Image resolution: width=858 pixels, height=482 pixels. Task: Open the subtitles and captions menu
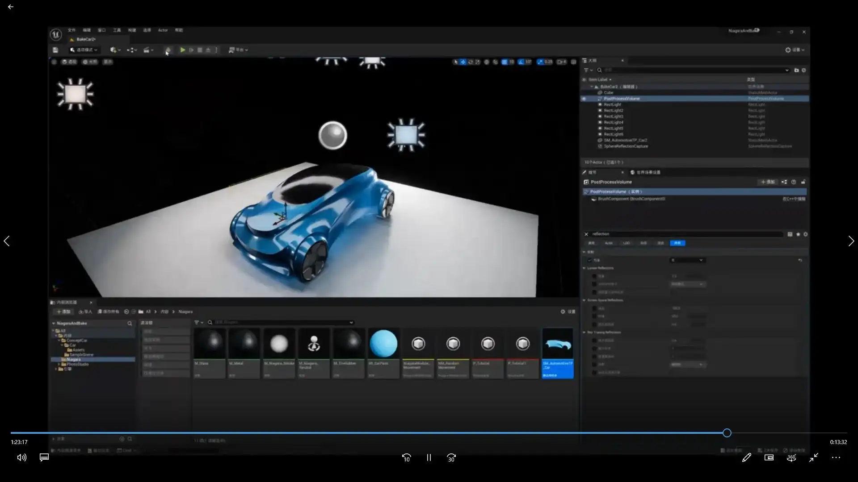[x=44, y=457]
